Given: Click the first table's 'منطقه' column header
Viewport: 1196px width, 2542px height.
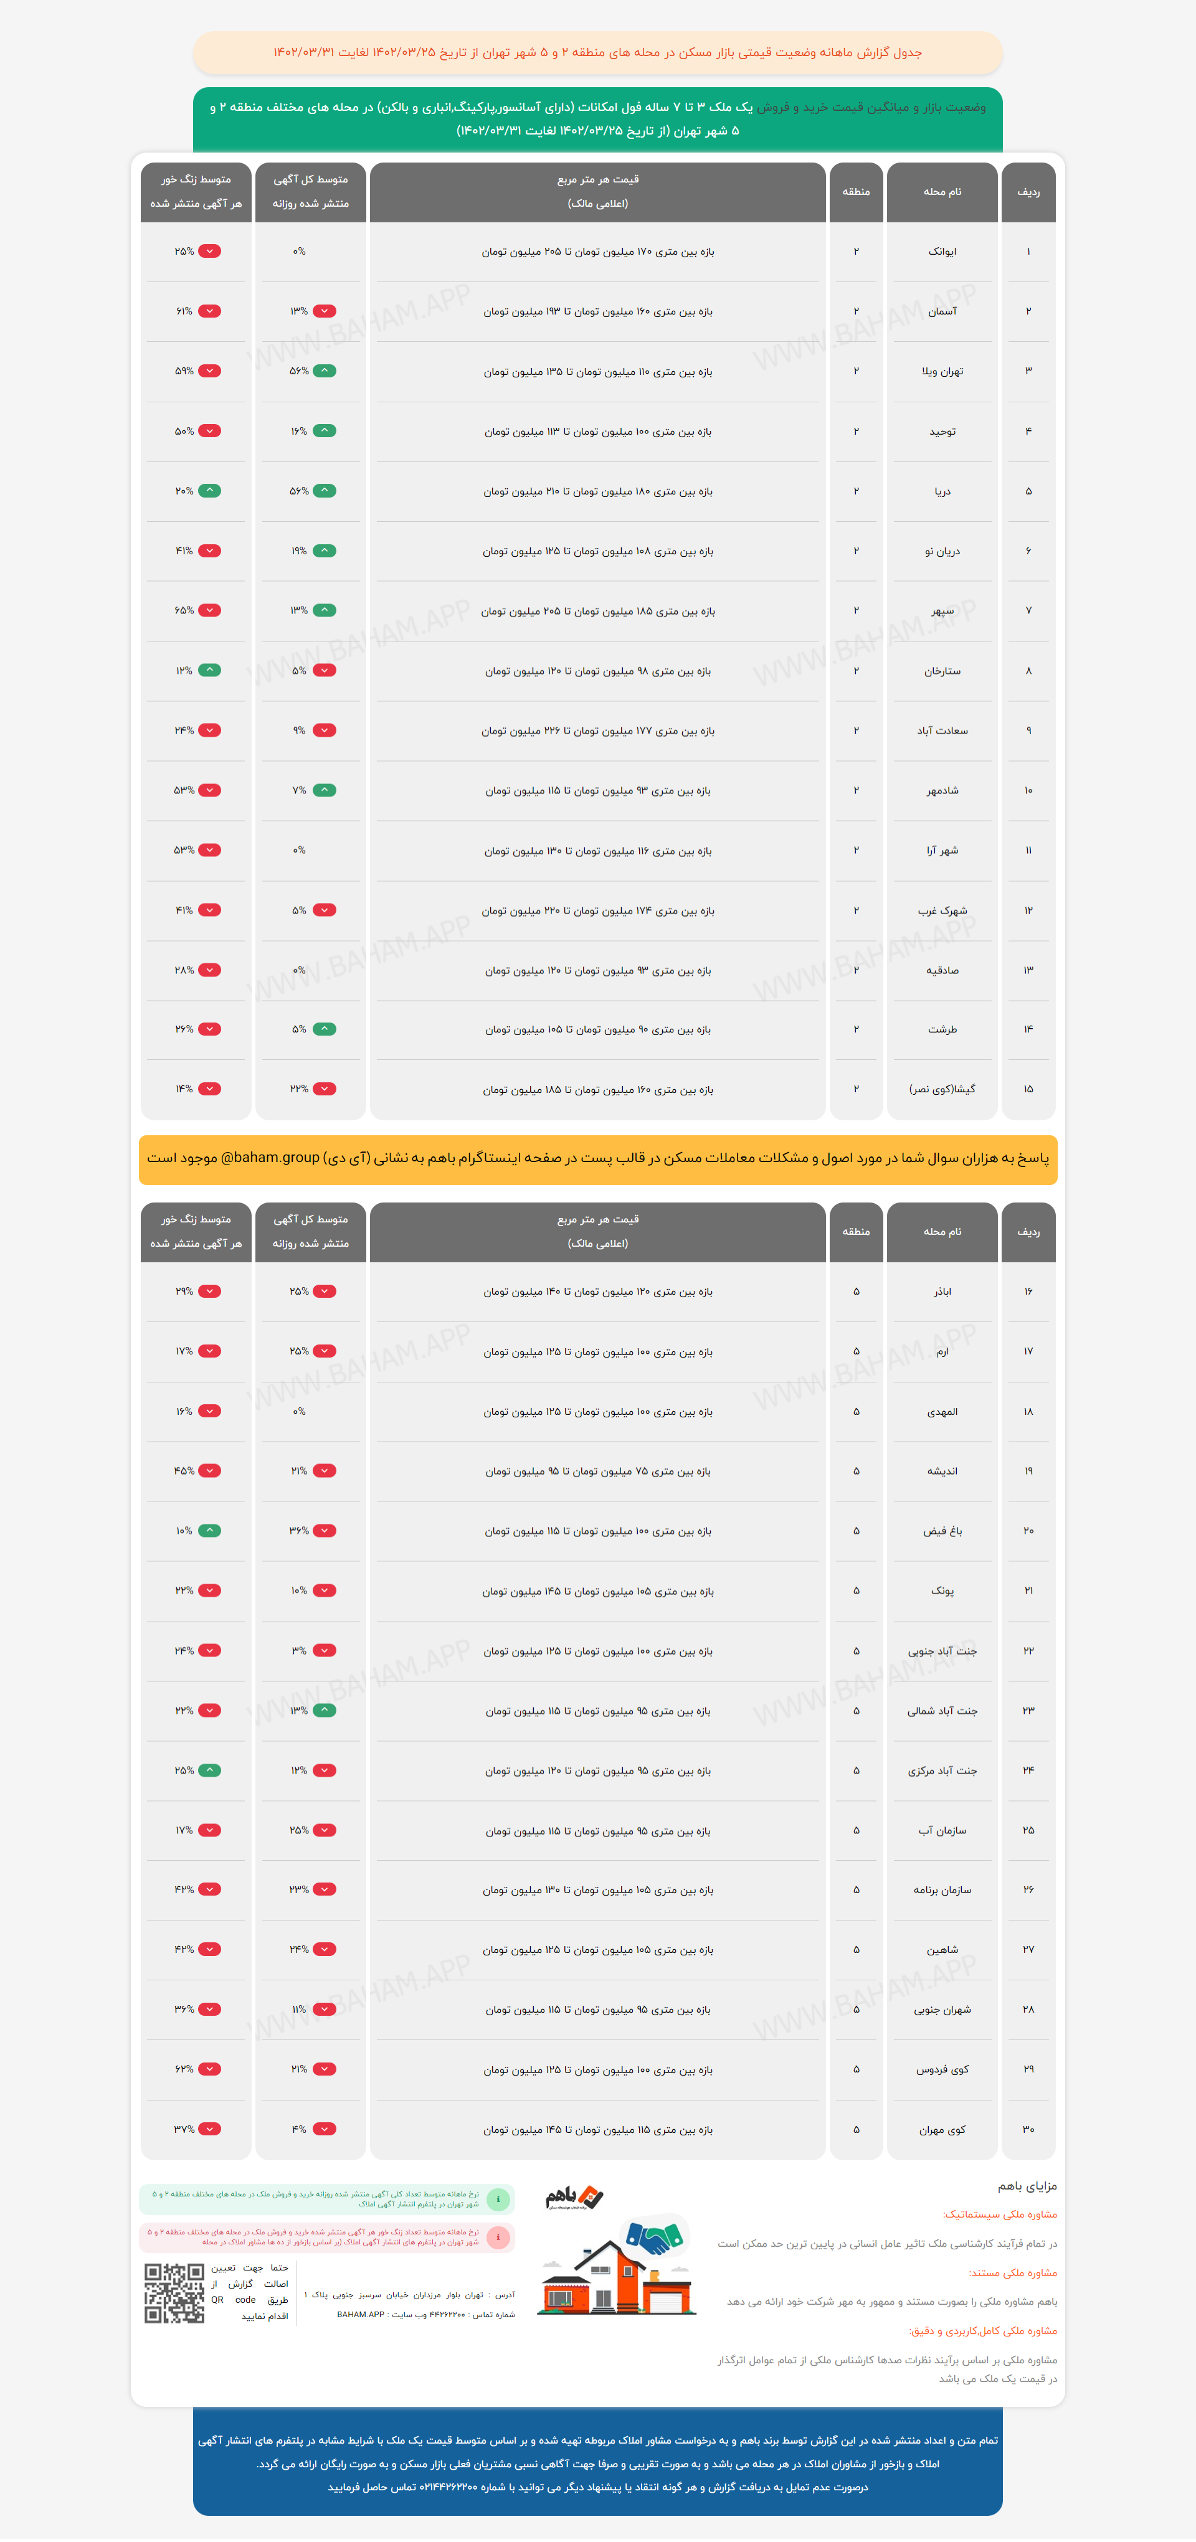Looking at the screenshot, I should tap(855, 191).
